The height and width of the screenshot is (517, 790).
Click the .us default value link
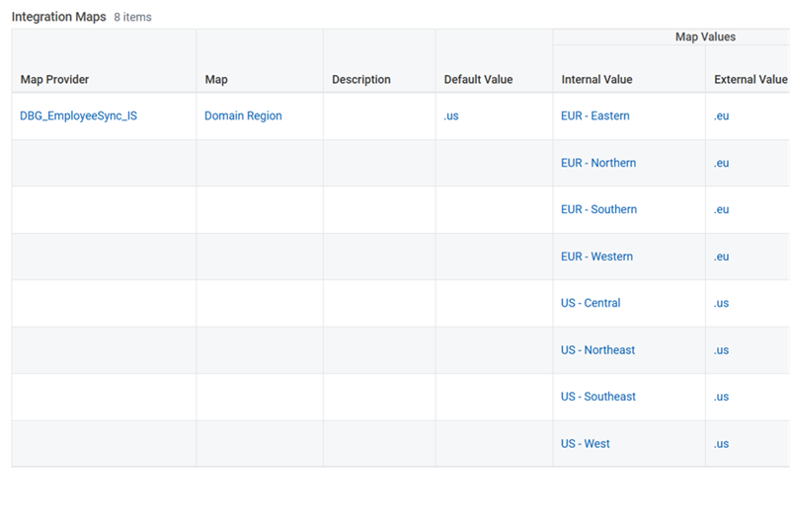tap(451, 115)
